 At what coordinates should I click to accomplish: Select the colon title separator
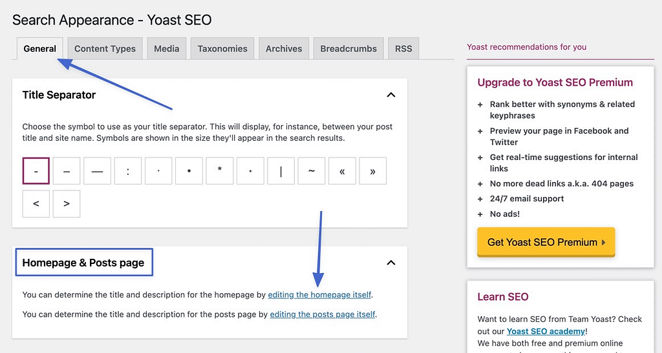128,171
